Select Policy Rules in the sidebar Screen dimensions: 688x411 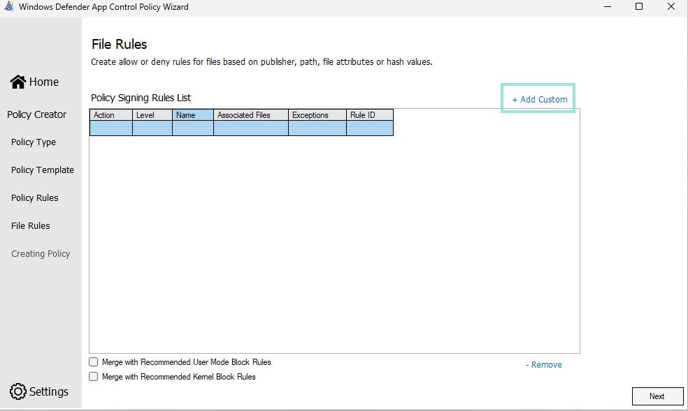click(x=35, y=198)
